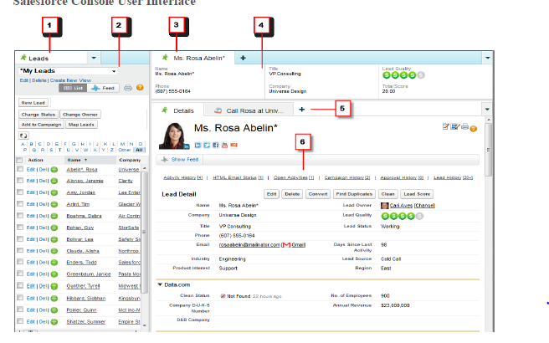Click the refresh icon below Add to Campaign
Viewport: 549px width, 343px height.
(x=23, y=136)
